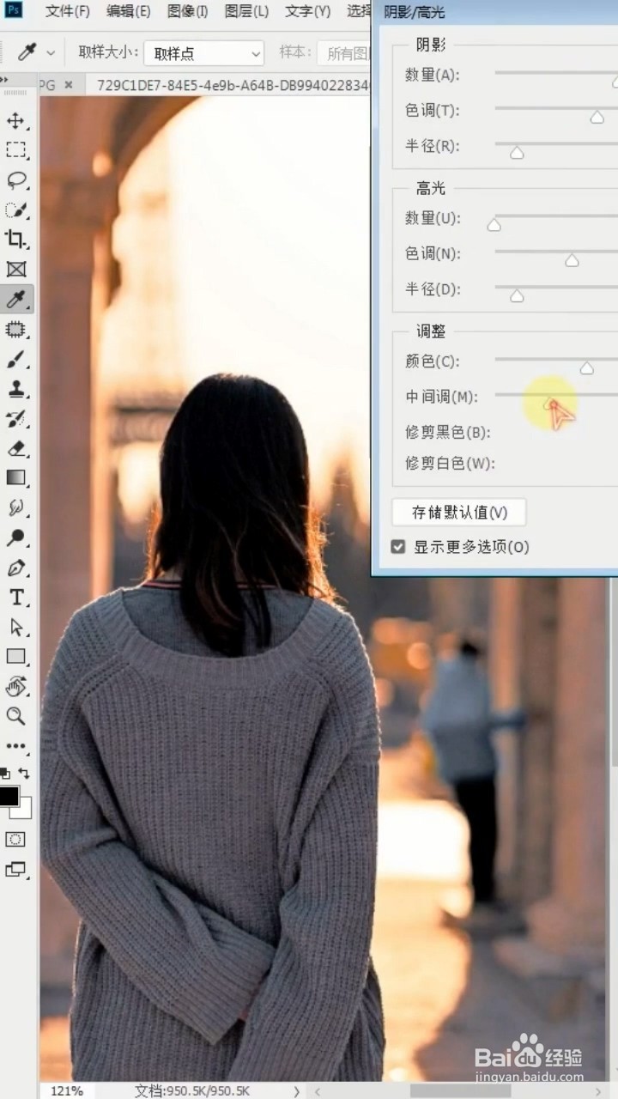Viewport: 618px width, 1099px height.
Task: Open the status bar info arrow
Action: 296,1091
